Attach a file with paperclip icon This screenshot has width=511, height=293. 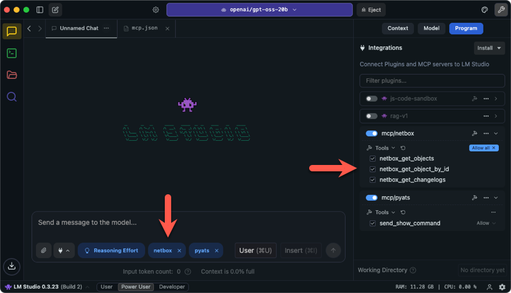coord(43,250)
